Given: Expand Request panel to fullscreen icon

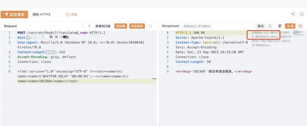Looking at the screenshot, I should (150, 26).
